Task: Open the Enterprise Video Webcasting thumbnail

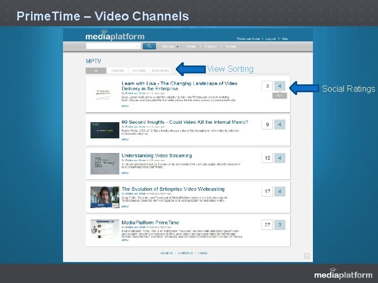Action: click(x=104, y=197)
